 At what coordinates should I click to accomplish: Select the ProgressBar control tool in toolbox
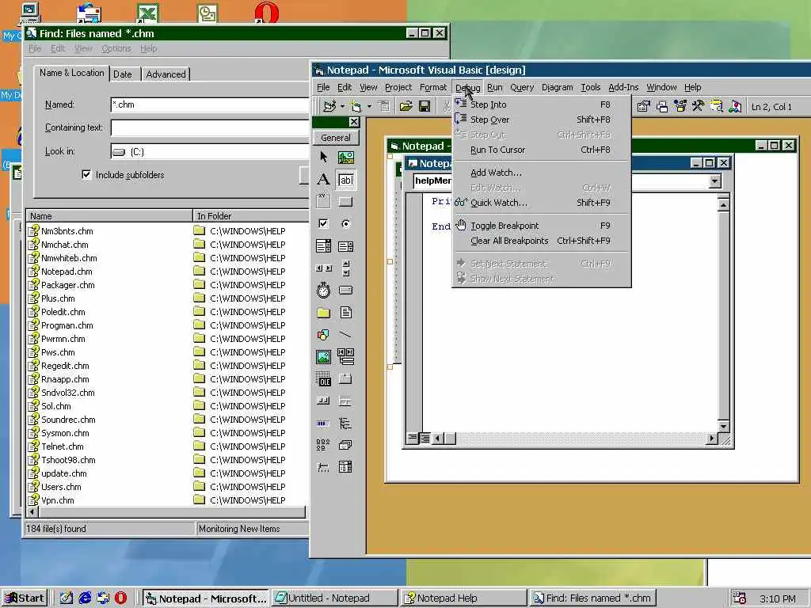click(x=324, y=424)
